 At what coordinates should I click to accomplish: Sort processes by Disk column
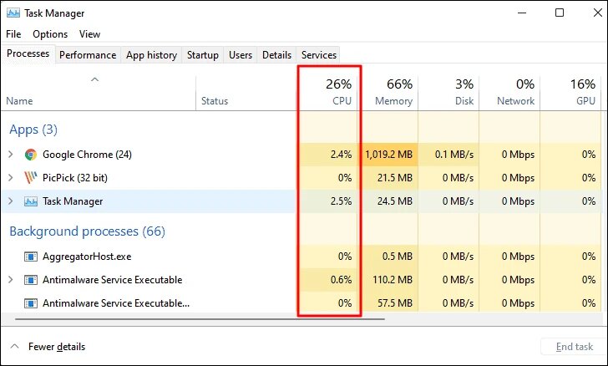[x=449, y=93]
